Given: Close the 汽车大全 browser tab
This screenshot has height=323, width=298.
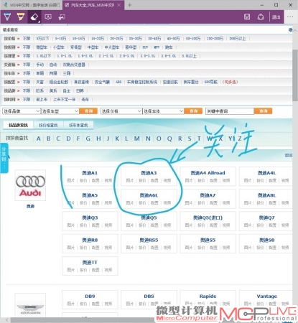Looking at the screenshot, I should tap(119, 5).
